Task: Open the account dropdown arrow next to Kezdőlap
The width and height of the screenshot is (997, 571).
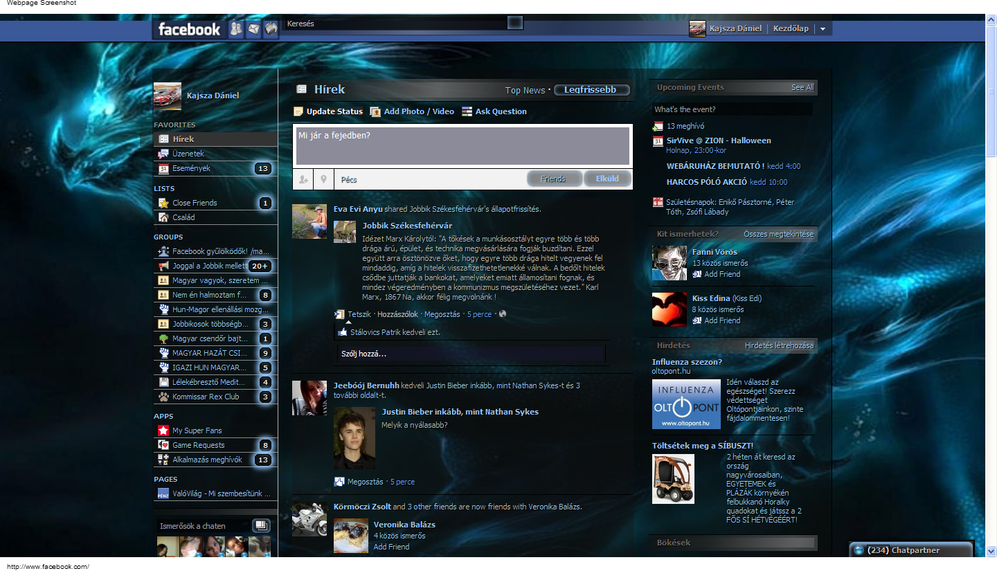Action: 823,29
